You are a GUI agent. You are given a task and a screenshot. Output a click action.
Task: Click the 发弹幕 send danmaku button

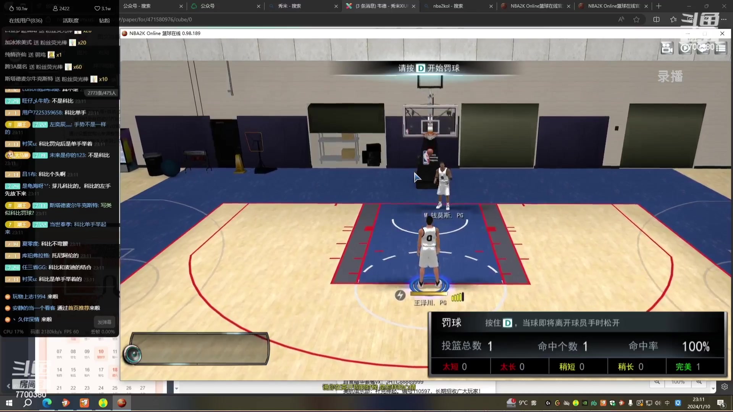(104, 322)
